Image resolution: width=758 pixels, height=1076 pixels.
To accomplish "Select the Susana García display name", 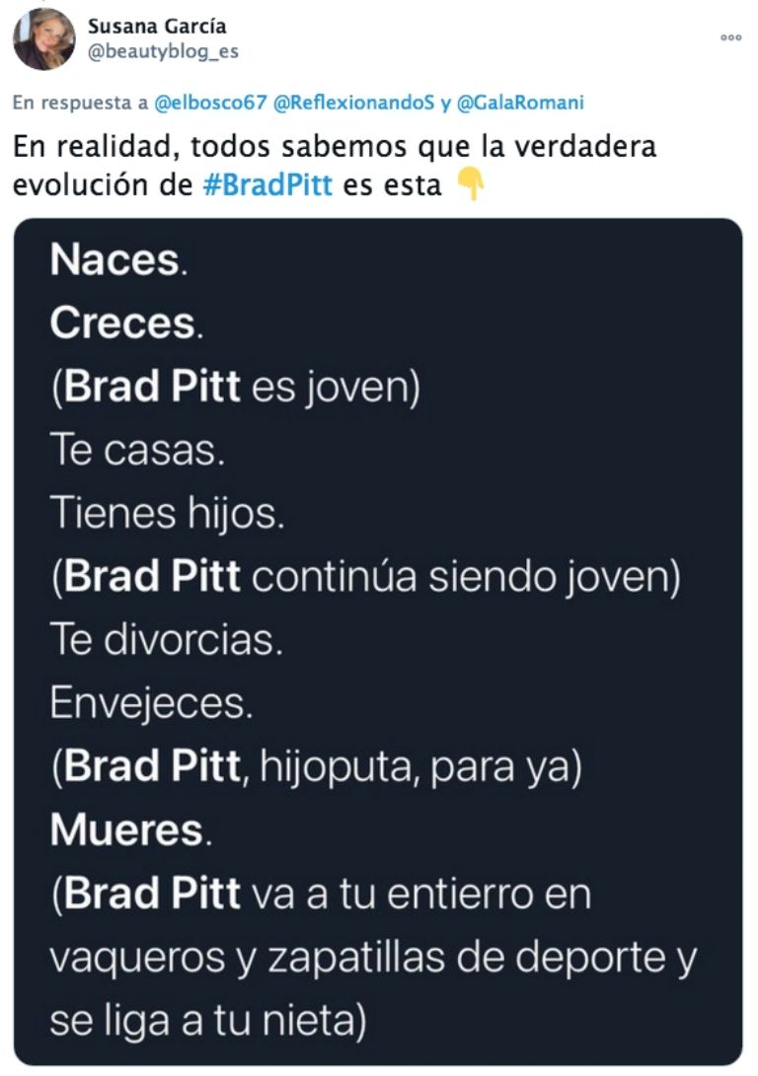I will (x=157, y=27).
